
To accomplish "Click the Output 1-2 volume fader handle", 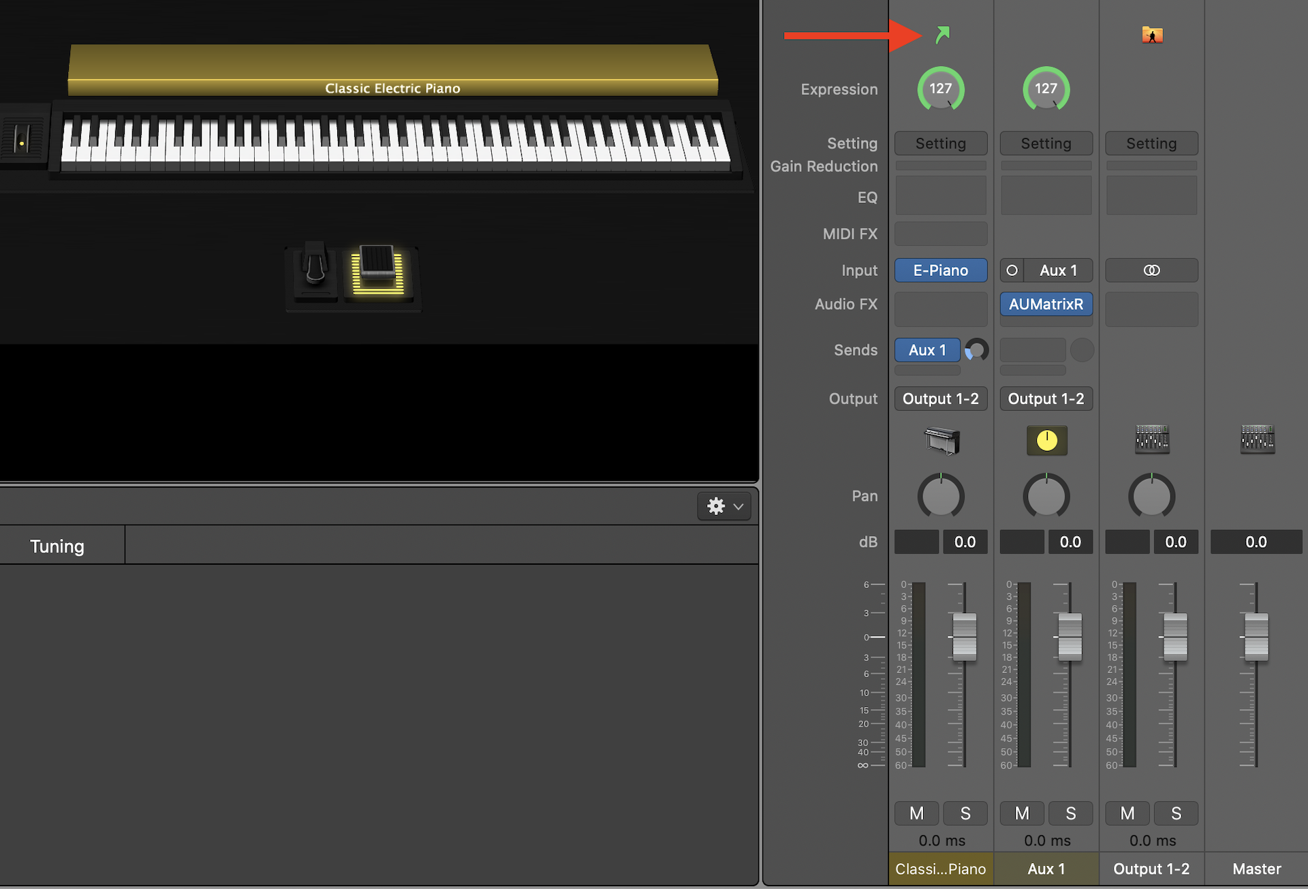I will (x=1175, y=637).
